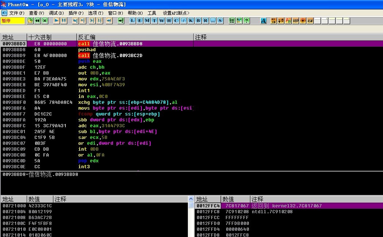Click the dump pane scroll up arrow

[191, 199]
